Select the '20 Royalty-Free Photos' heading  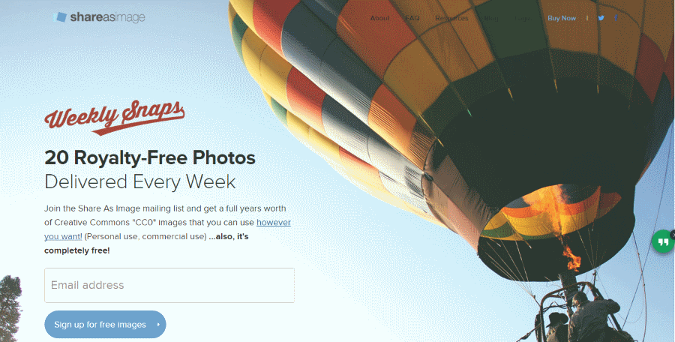pyautogui.click(x=150, y=157)
